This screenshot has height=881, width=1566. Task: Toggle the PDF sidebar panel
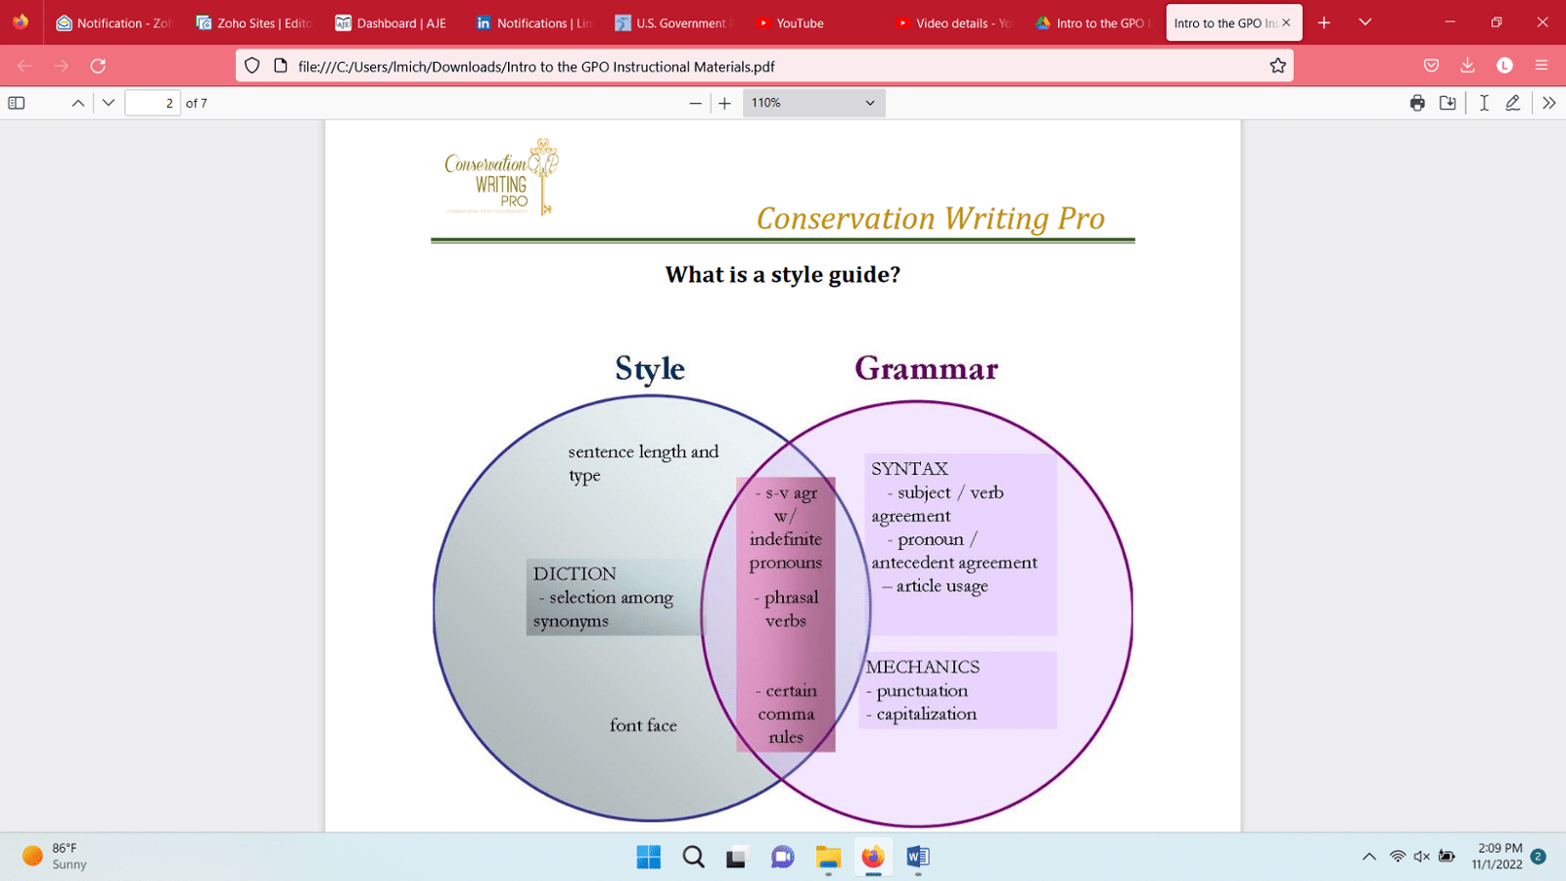(16, 102)
